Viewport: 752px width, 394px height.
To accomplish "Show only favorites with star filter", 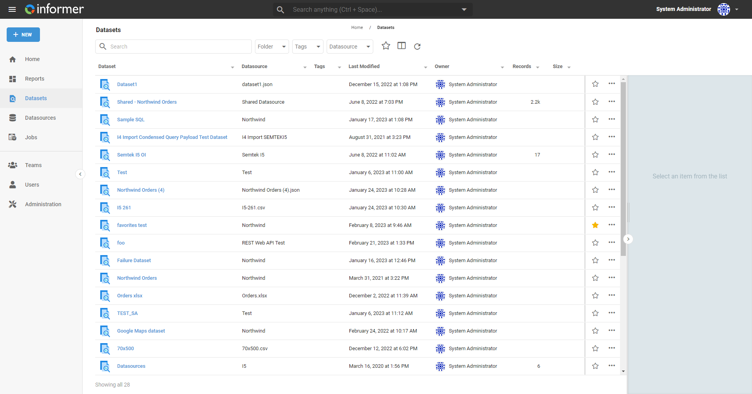I will (x=386, y=46).
